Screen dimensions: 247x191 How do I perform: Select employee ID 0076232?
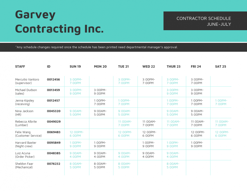pyautogui.click(x=54, y=164)
